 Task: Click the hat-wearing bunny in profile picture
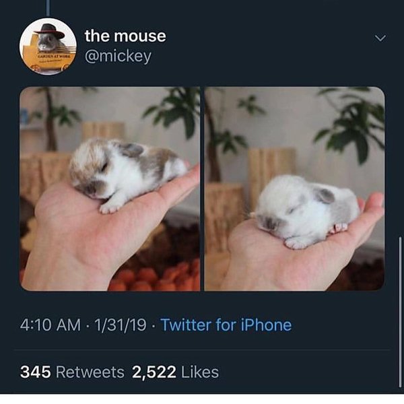(x=47, y=38)
